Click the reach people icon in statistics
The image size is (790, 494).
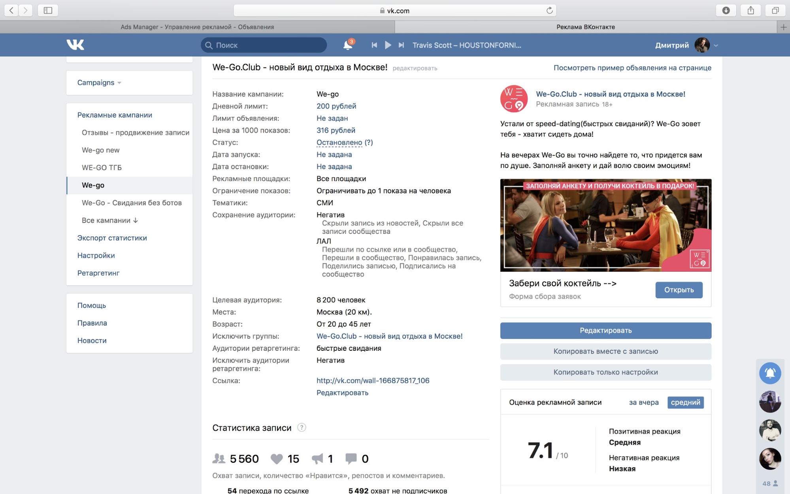click(x=219, y=459)
